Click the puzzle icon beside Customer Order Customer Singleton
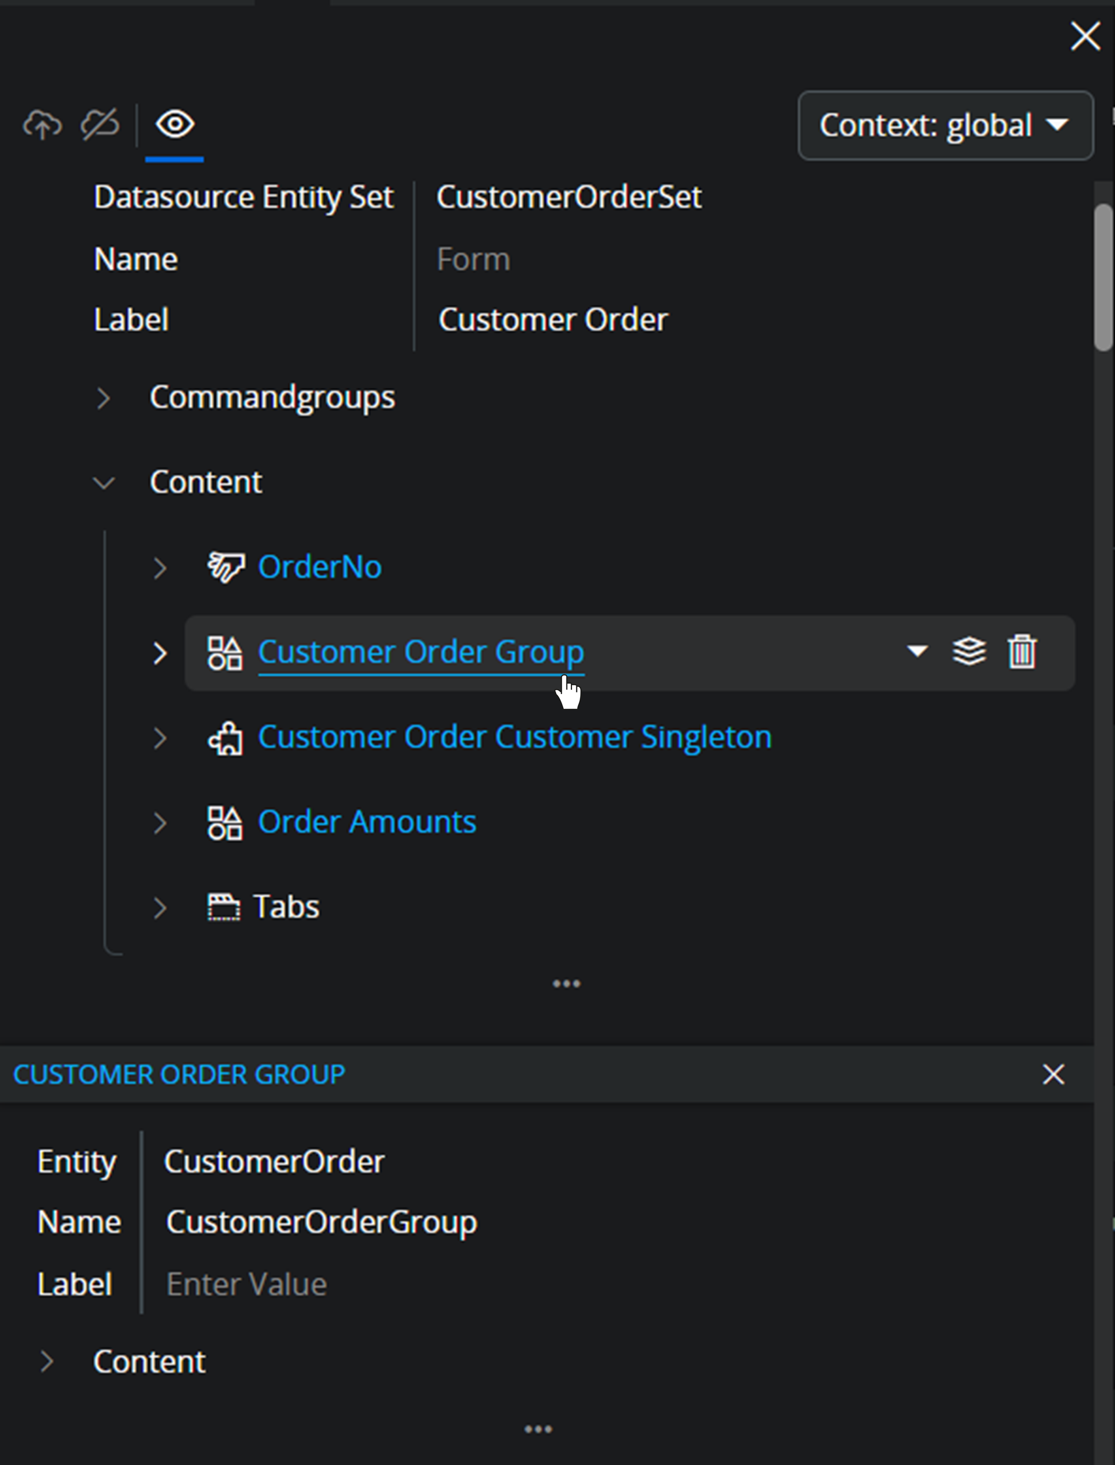Screen dimensions: 1115x1465 click(225, 738)
